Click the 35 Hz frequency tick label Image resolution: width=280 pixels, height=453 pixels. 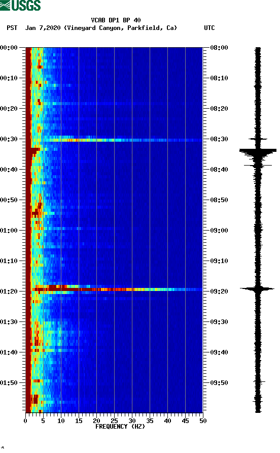click(x=150, y=421)
